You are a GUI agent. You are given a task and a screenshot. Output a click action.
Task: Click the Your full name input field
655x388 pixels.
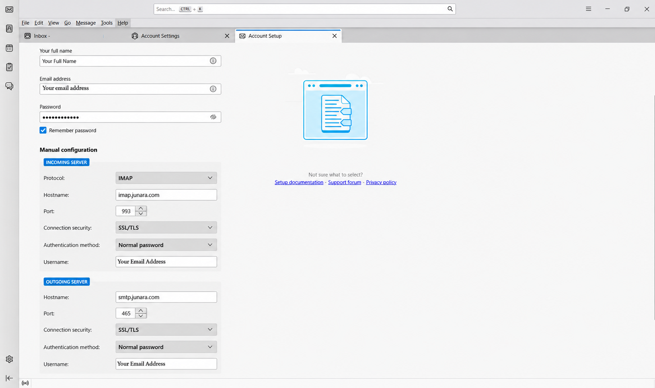tap(130, 61)
